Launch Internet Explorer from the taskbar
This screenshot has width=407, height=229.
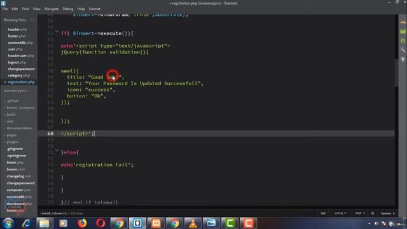pos(26,223)
